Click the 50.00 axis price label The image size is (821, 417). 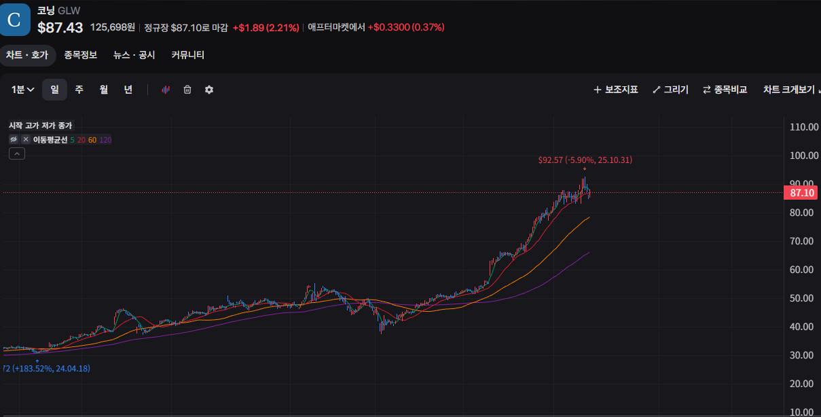(803, 298)
